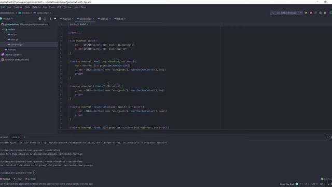Click the stop icon in run toolbar
The width and height of the screenshot is (332, 187).
point(325,13)
